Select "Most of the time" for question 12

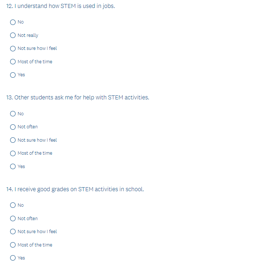[13, 62]
